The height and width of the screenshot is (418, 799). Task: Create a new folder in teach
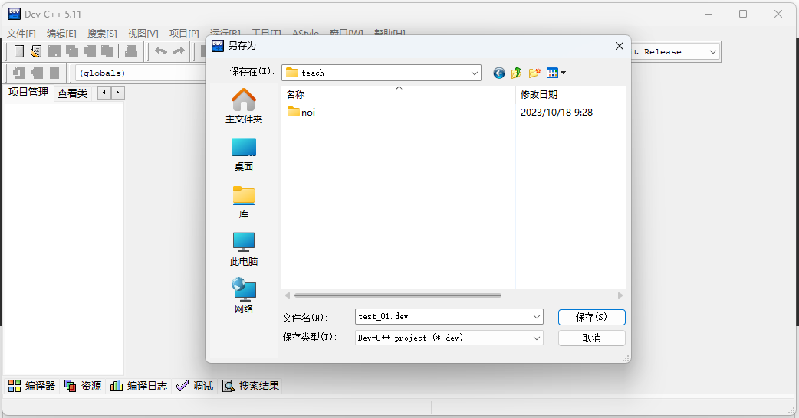tap(534, 73)
